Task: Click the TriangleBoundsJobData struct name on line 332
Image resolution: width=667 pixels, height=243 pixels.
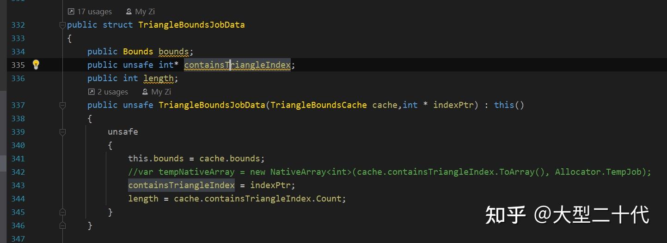Action: tap(191, 25)
